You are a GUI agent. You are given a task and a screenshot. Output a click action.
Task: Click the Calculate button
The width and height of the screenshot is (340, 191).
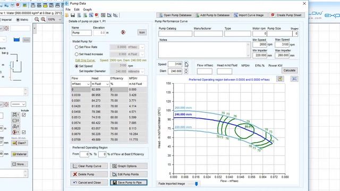click(x=290, y=71)
